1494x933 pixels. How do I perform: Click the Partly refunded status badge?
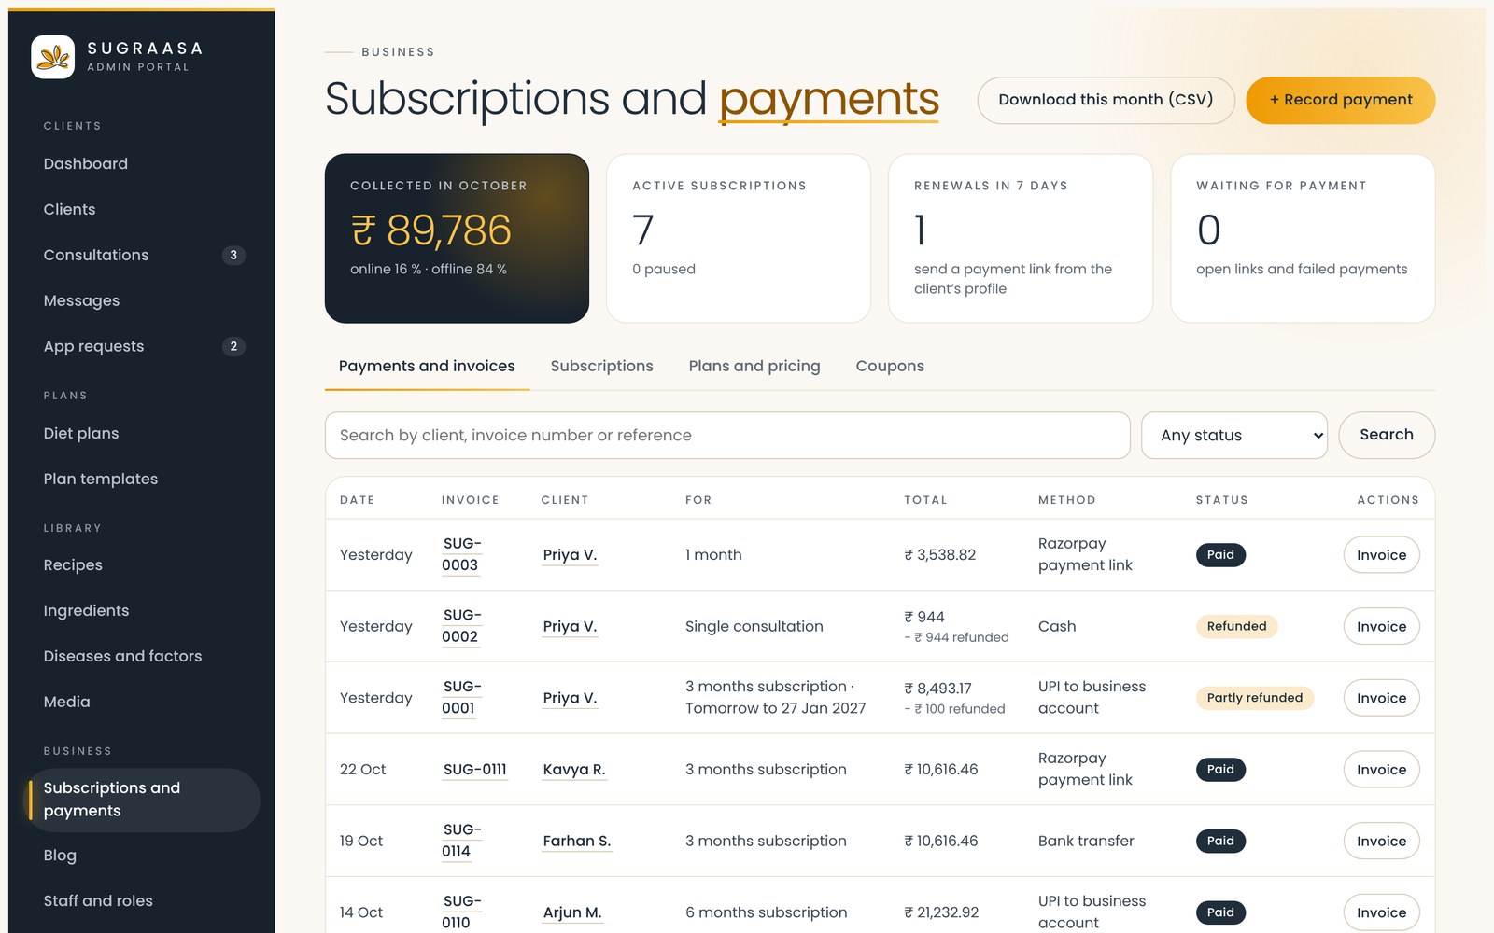click(1254, 698)
